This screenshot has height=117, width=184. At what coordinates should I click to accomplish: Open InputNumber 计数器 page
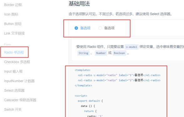(x=19, y=81)
